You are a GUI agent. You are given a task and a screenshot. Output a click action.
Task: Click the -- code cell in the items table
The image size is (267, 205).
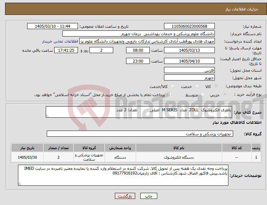pos(237,157)
